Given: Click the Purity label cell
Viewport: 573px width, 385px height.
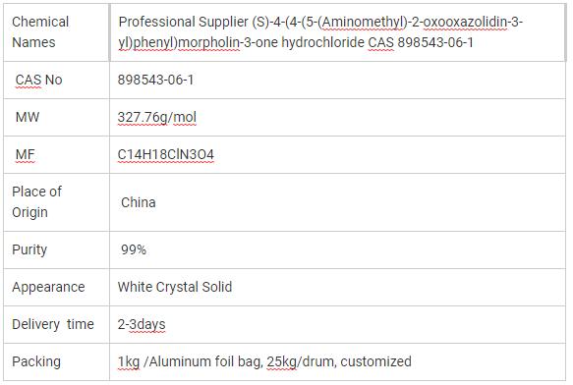Looking at the screenshot, I should [56, 249].
